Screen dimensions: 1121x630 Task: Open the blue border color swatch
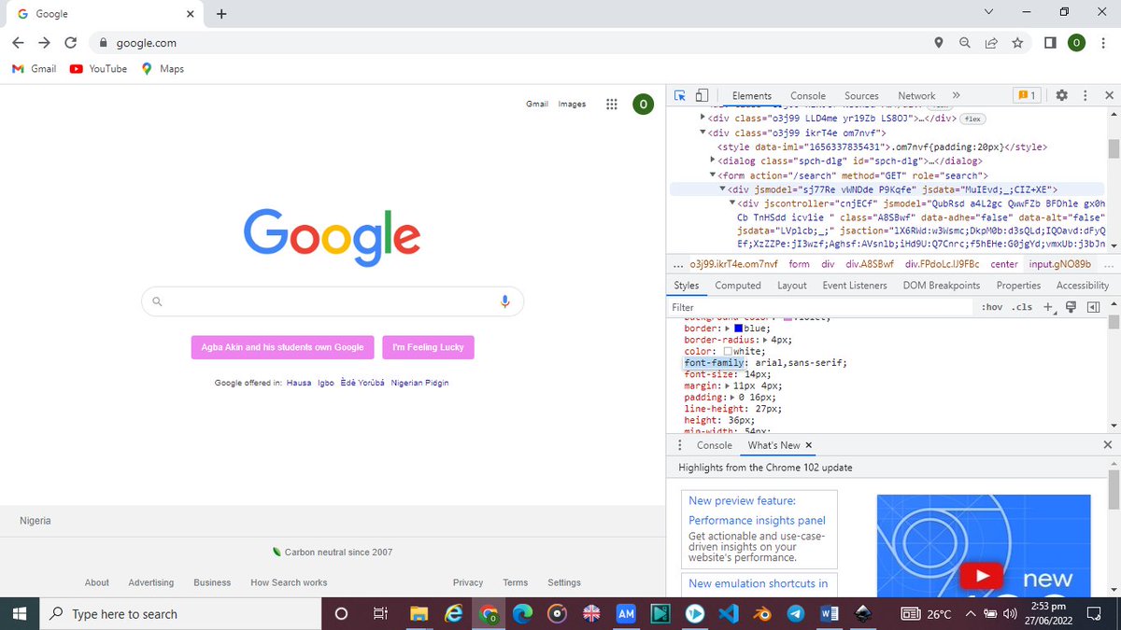pyautogui.click(x=739, y=329)
